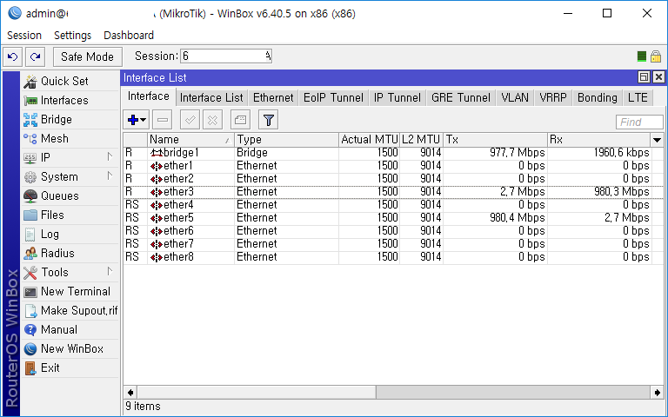The height and width of the screenshot is (417, 668).
Task: Open IP menu in sidebar
Action: click(x=70, y=158)
